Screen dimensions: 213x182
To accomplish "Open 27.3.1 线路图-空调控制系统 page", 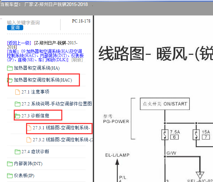I will tap(61, 128).
